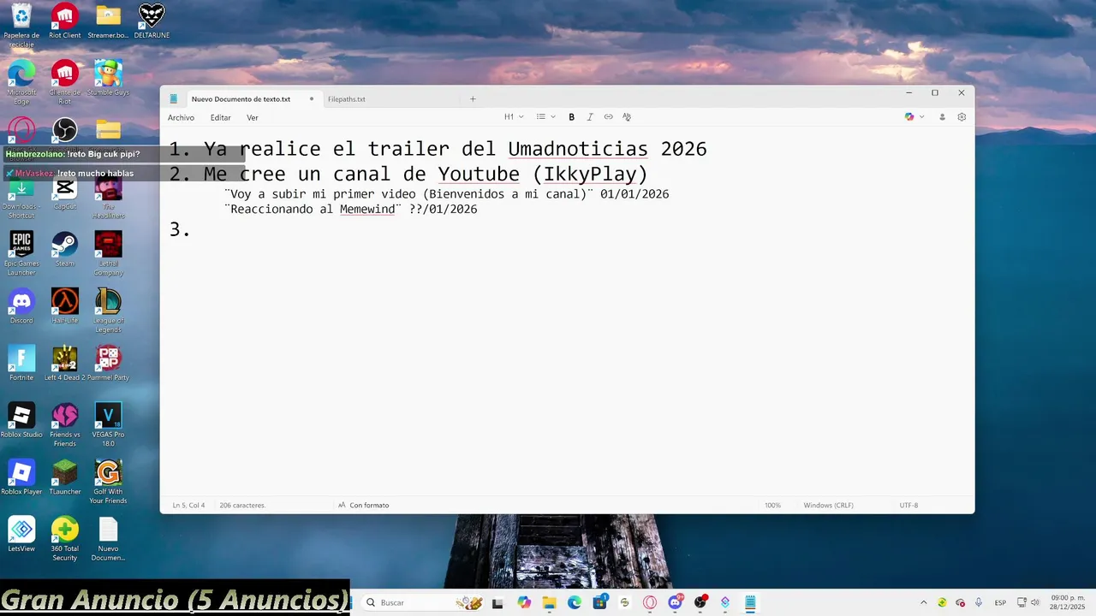Open Opera GX from the taskbar
This screenshot has height=616, width=1096.
pos(650,602)
